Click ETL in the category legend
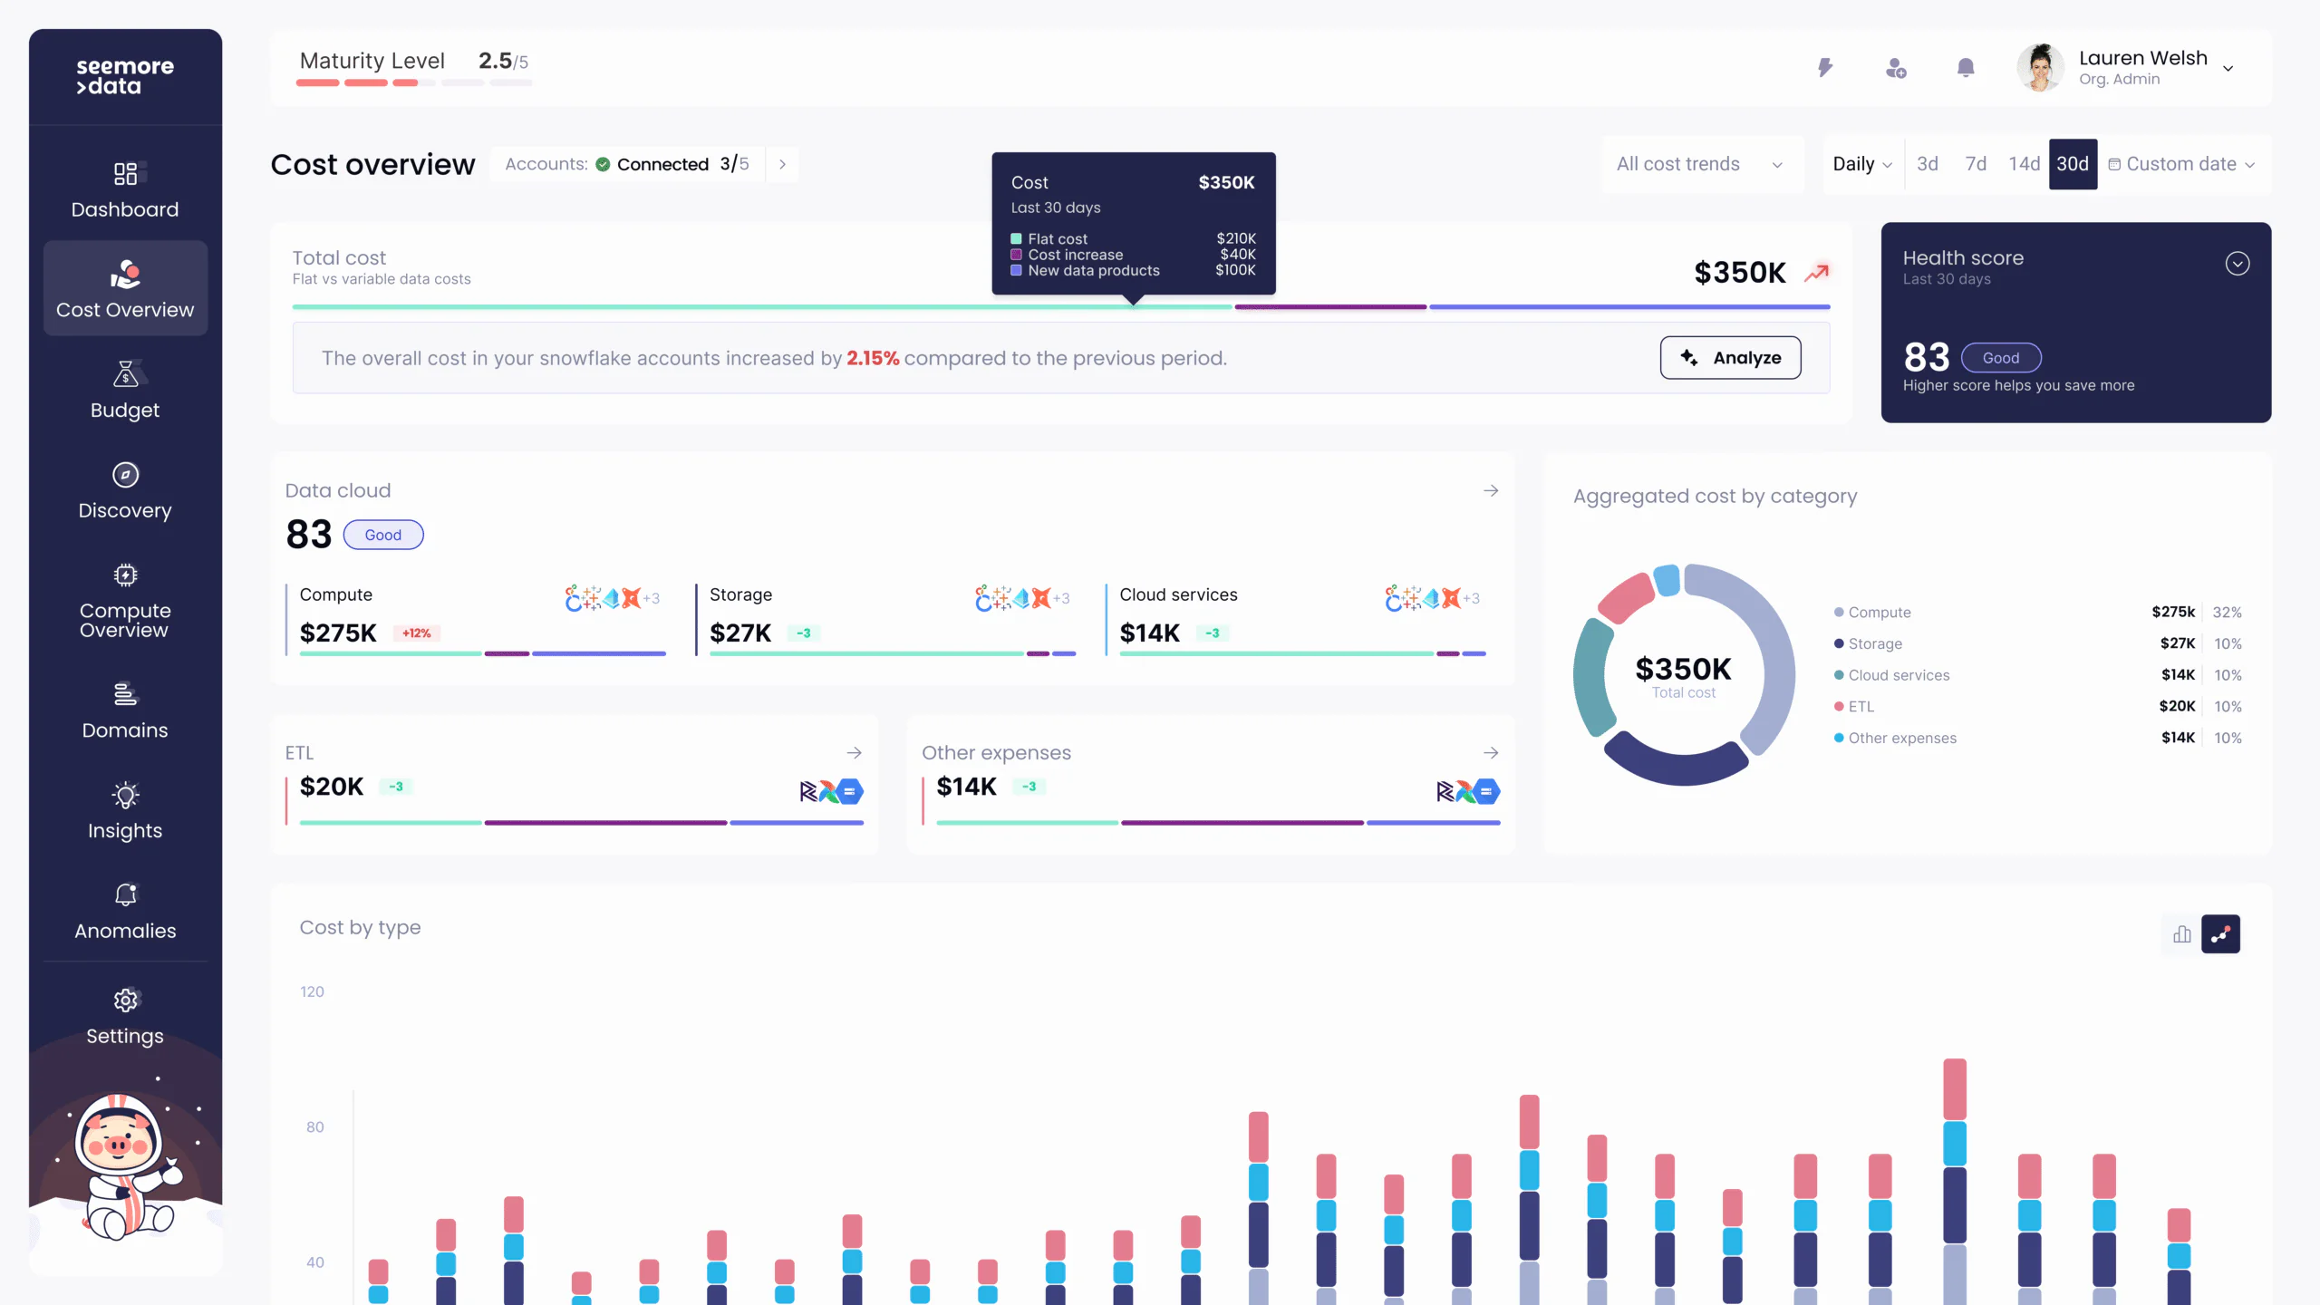2320x1305 pixels. (1861, 707)
